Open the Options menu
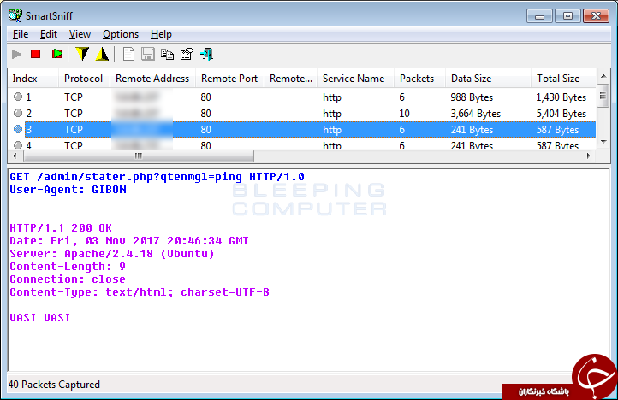Viewport: 618px width, 400px height. [x=121, y=34]
